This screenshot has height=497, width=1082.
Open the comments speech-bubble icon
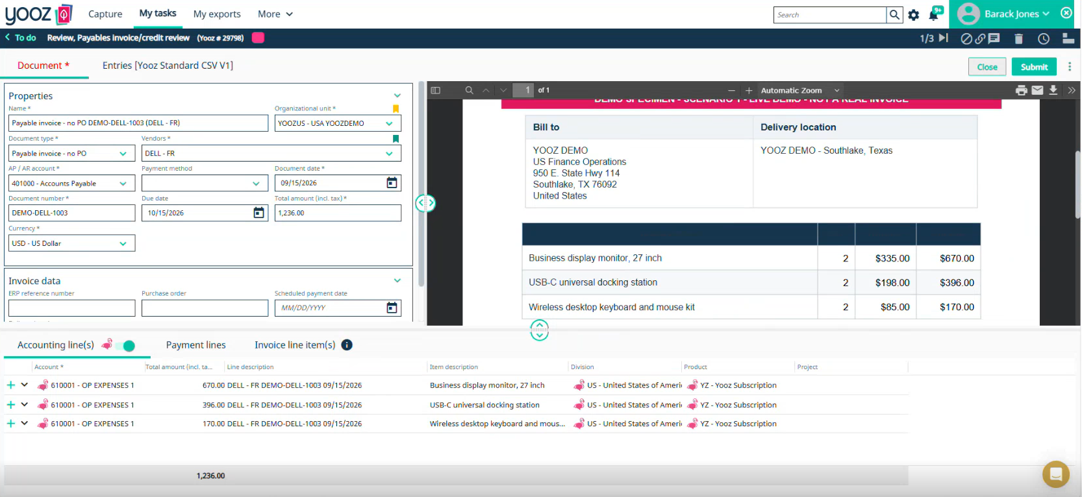point(994,38)
